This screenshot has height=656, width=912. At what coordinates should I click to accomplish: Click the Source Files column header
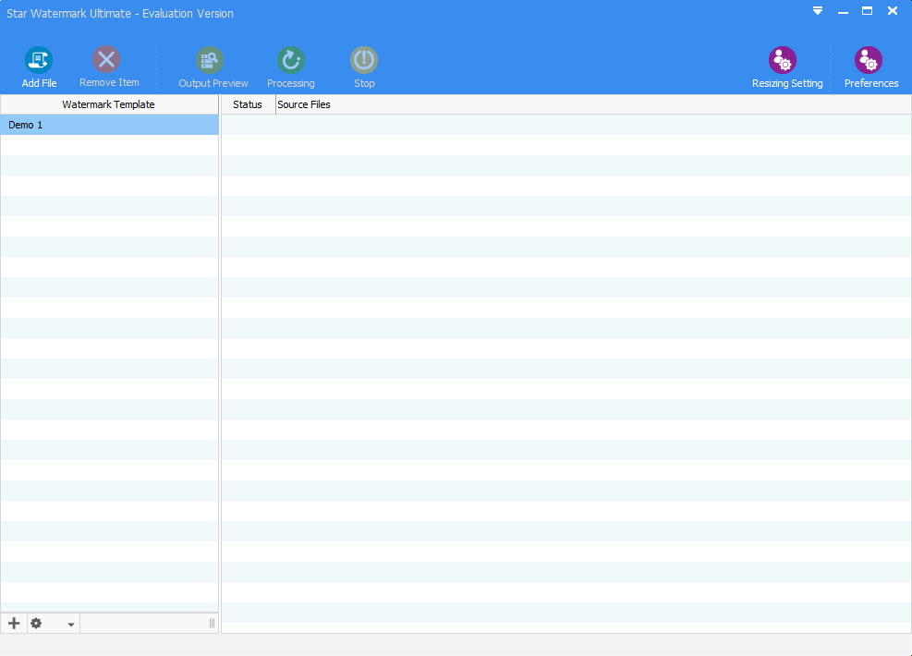pos(593,104)
